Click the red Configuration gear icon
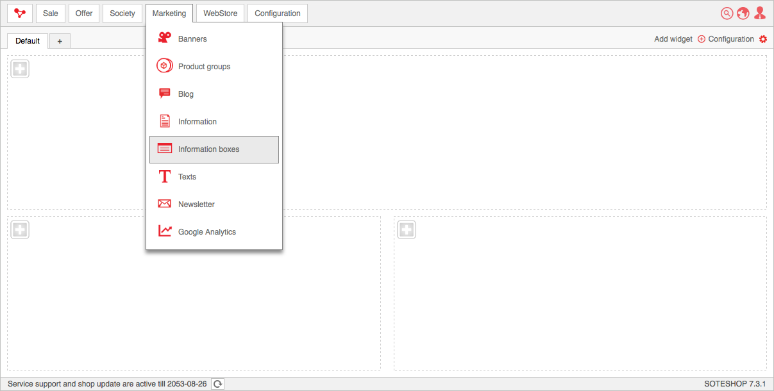Screen dimensions: 774x391 (762, 39)
